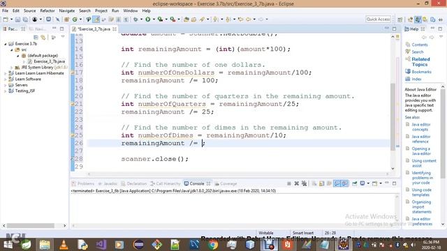This screenshot has height=251, width=447.
Task: Expand the JRE System Library node
Action: pos(12,68)
